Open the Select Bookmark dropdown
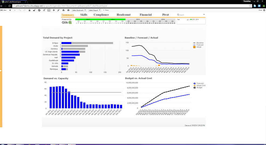 tap(79, 10)
